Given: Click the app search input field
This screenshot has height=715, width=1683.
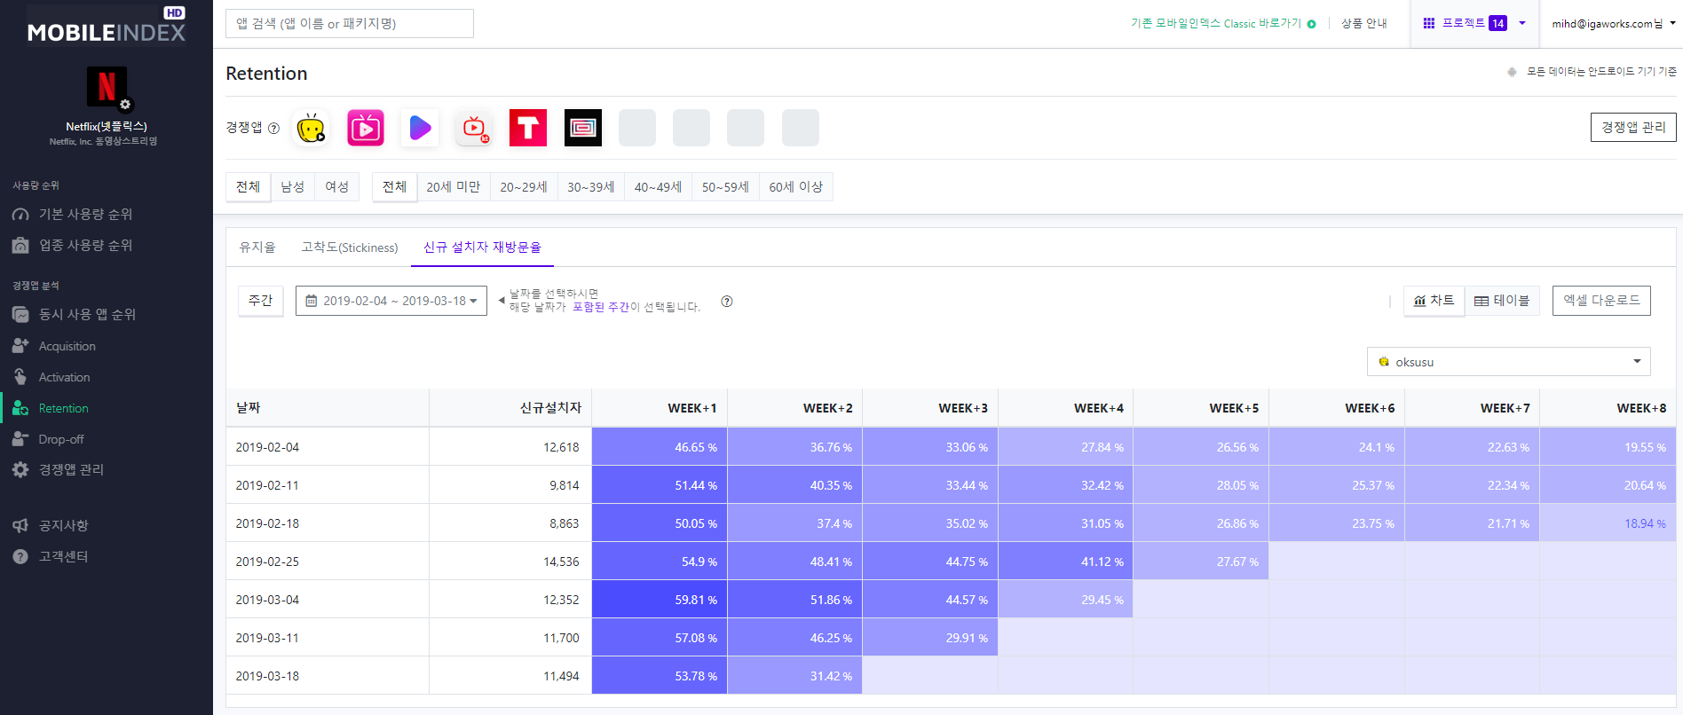Looking at the screenshot, I should tap(350, 24).
